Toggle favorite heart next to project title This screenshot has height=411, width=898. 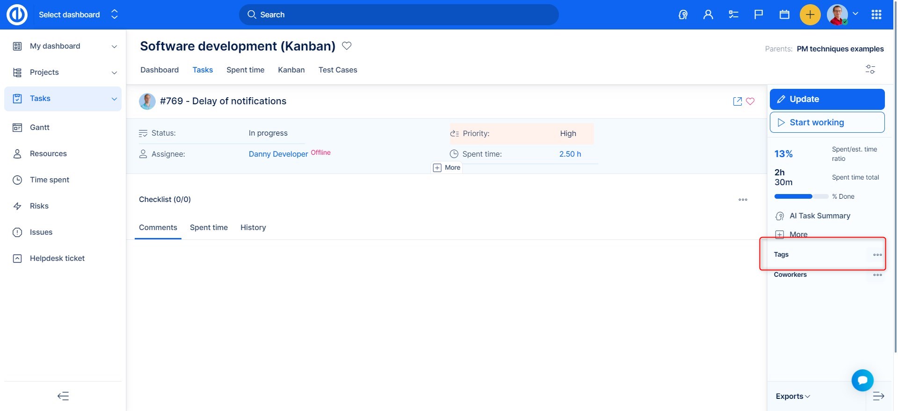(x=347, y=46)
